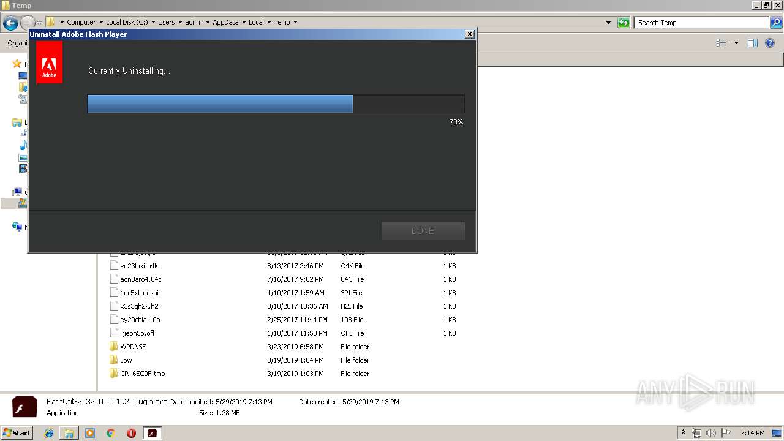This screenshot has width=784, height=441.
Task: Launch Internet Explorer from taskbar
Action: click(49, 433)
